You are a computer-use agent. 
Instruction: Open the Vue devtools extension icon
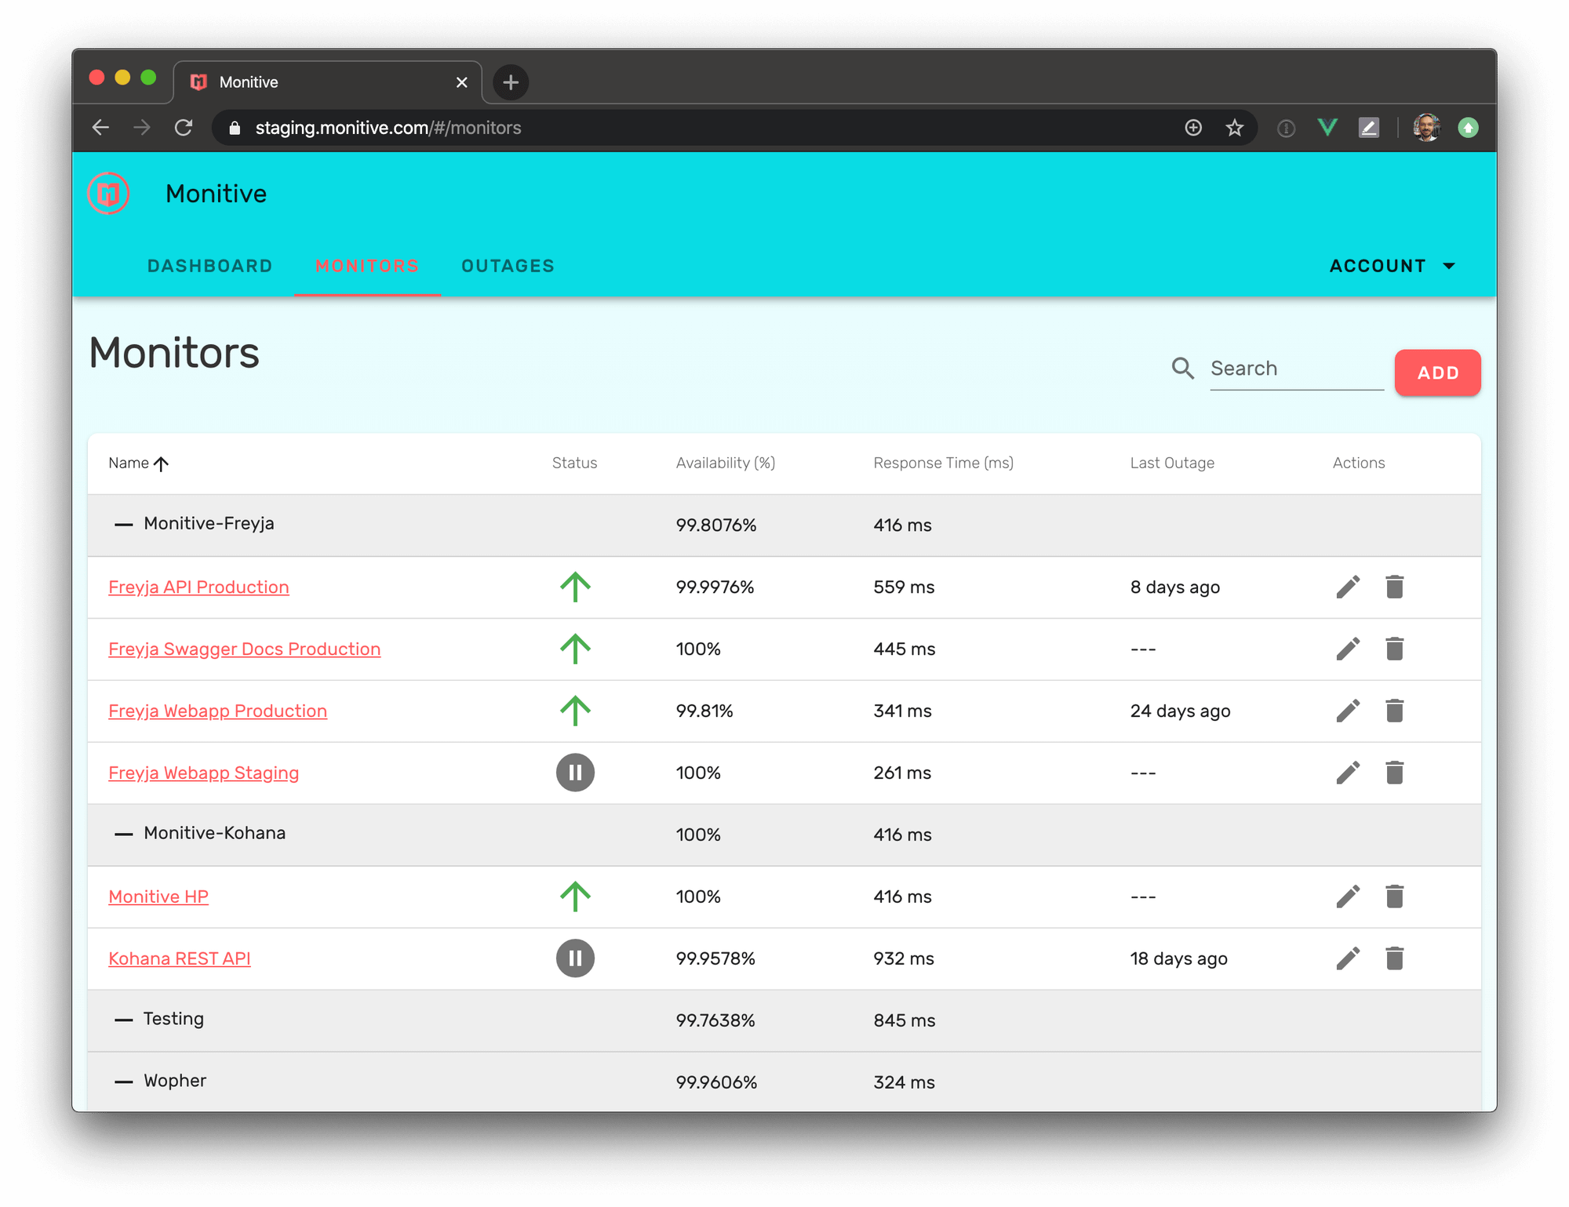click(x=1327, y=128)
